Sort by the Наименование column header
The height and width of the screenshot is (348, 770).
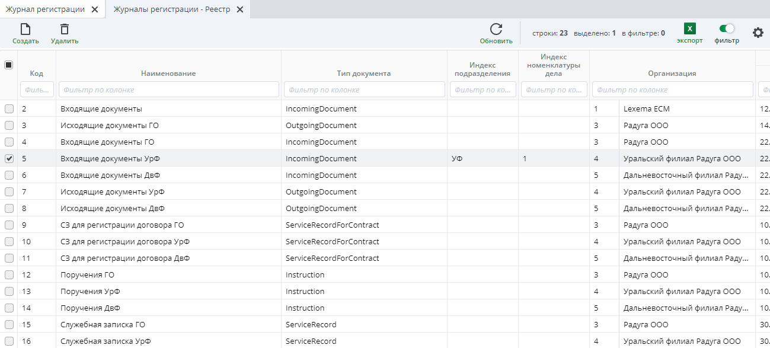point(168,74)
